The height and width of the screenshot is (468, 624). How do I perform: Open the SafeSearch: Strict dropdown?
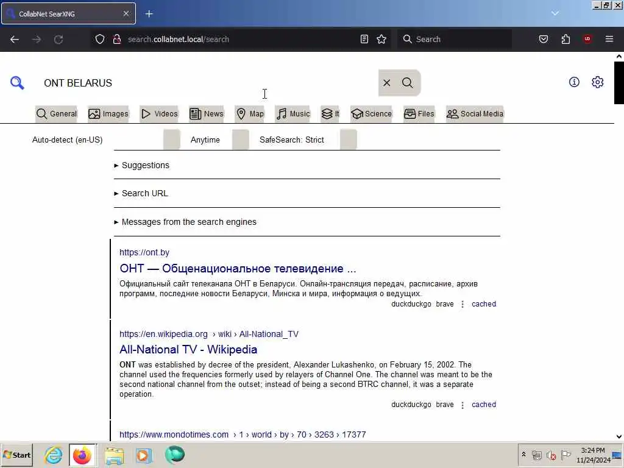(307, 140)
